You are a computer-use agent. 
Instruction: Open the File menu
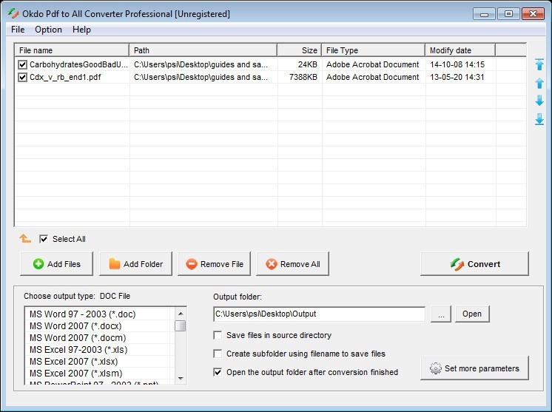pos(18,30)
